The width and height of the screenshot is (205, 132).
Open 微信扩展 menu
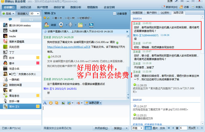[x=59, y=7]
